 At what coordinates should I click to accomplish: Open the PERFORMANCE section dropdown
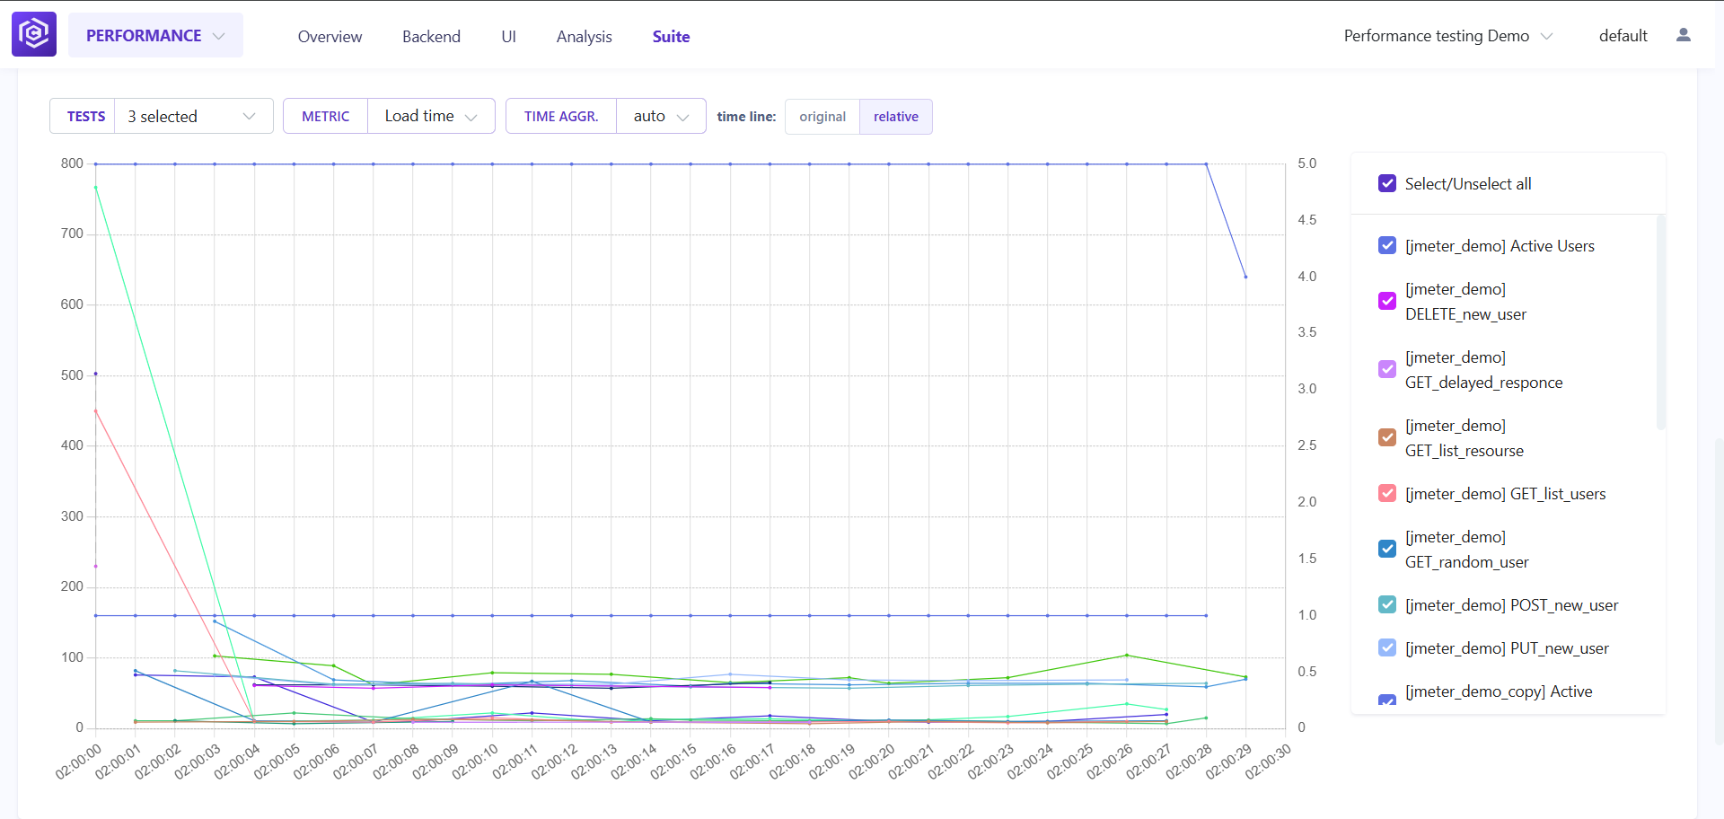click(x=155, y=36)
